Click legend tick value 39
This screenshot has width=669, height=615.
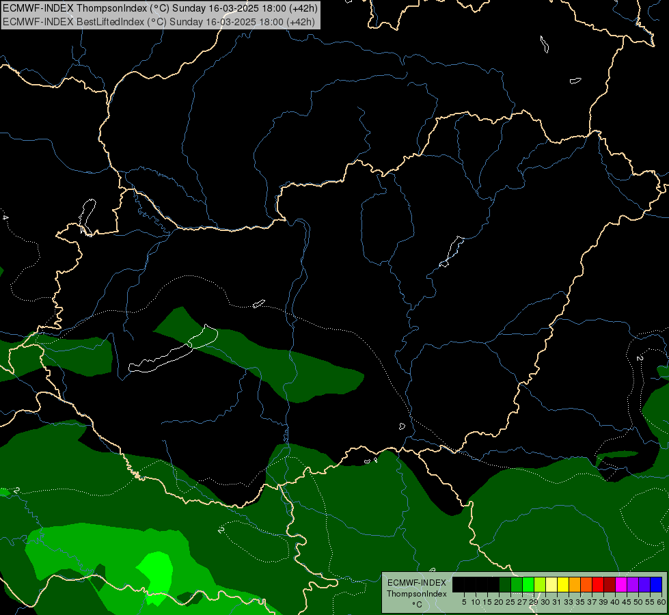pos(603,602)
